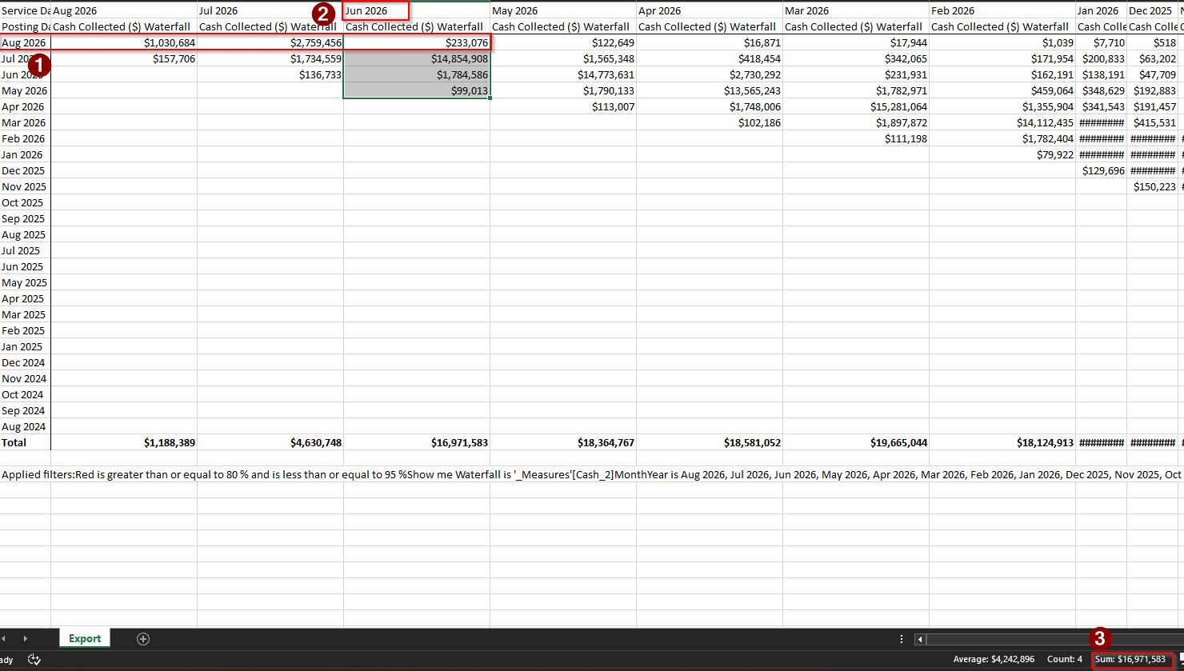Select the Mar 2026 column header cell
Viewport: 1184px width, 671px height.
click(x=856, y=10)
